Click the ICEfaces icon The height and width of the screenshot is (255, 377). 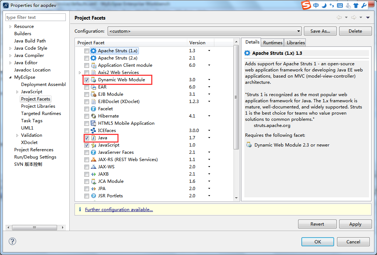(93, 131)
